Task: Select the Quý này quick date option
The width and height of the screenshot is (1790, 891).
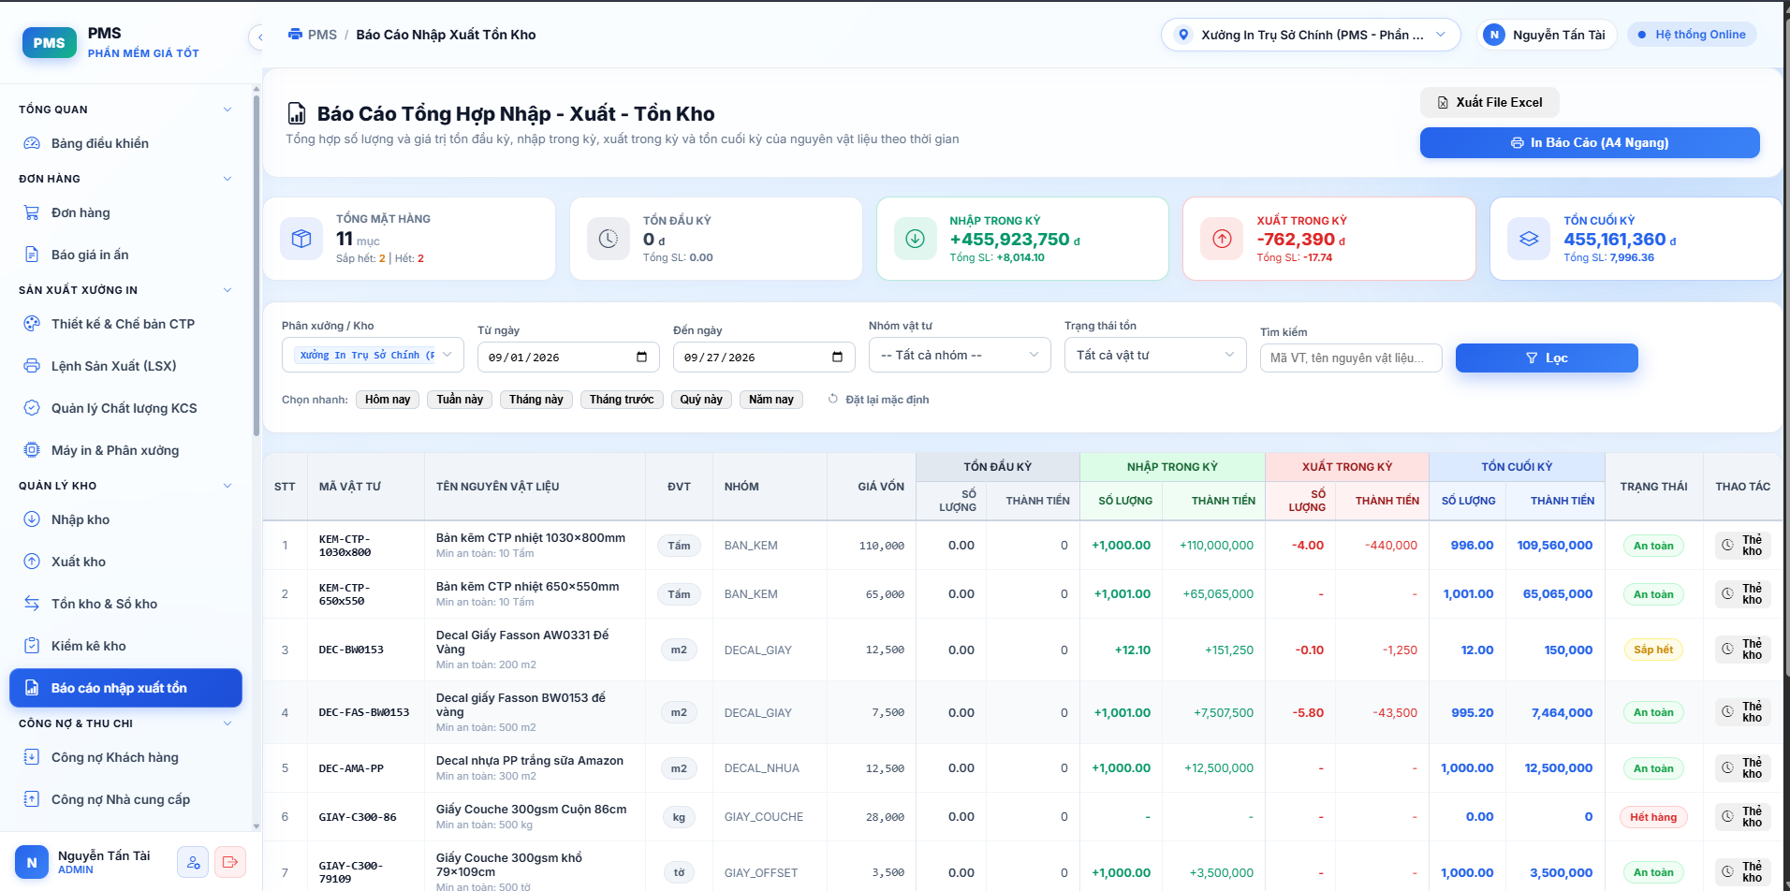Action: click(701, 400)
